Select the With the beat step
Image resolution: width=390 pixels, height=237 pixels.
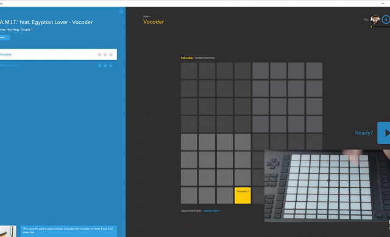click(x=58, y=66)
